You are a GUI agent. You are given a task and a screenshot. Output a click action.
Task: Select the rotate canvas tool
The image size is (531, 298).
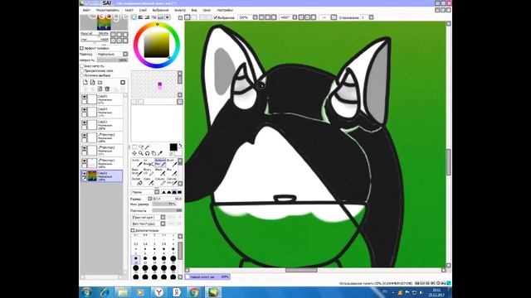coord(148,153)
